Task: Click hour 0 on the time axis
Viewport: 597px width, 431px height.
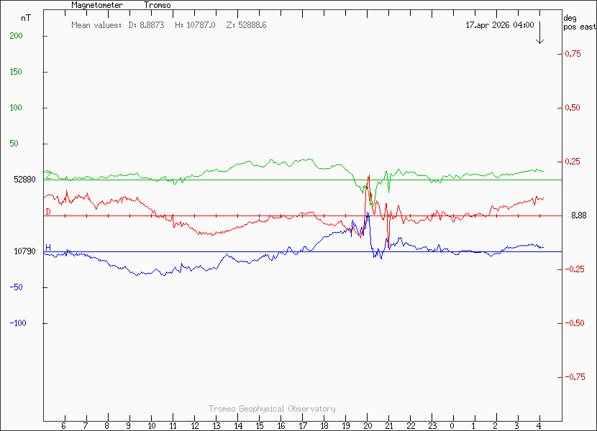Action: 453,426
